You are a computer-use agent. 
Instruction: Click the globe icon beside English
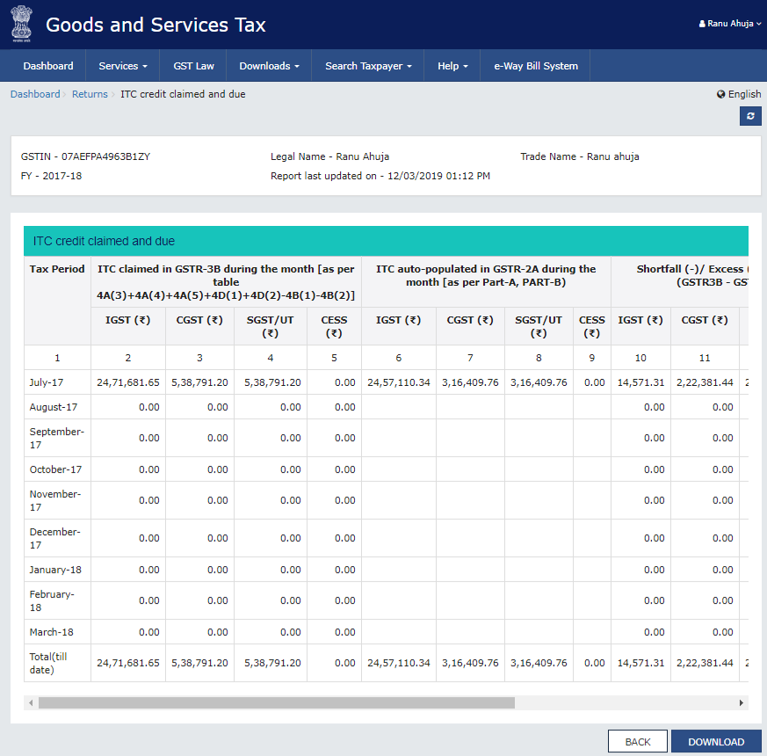[x=720, y=94]
